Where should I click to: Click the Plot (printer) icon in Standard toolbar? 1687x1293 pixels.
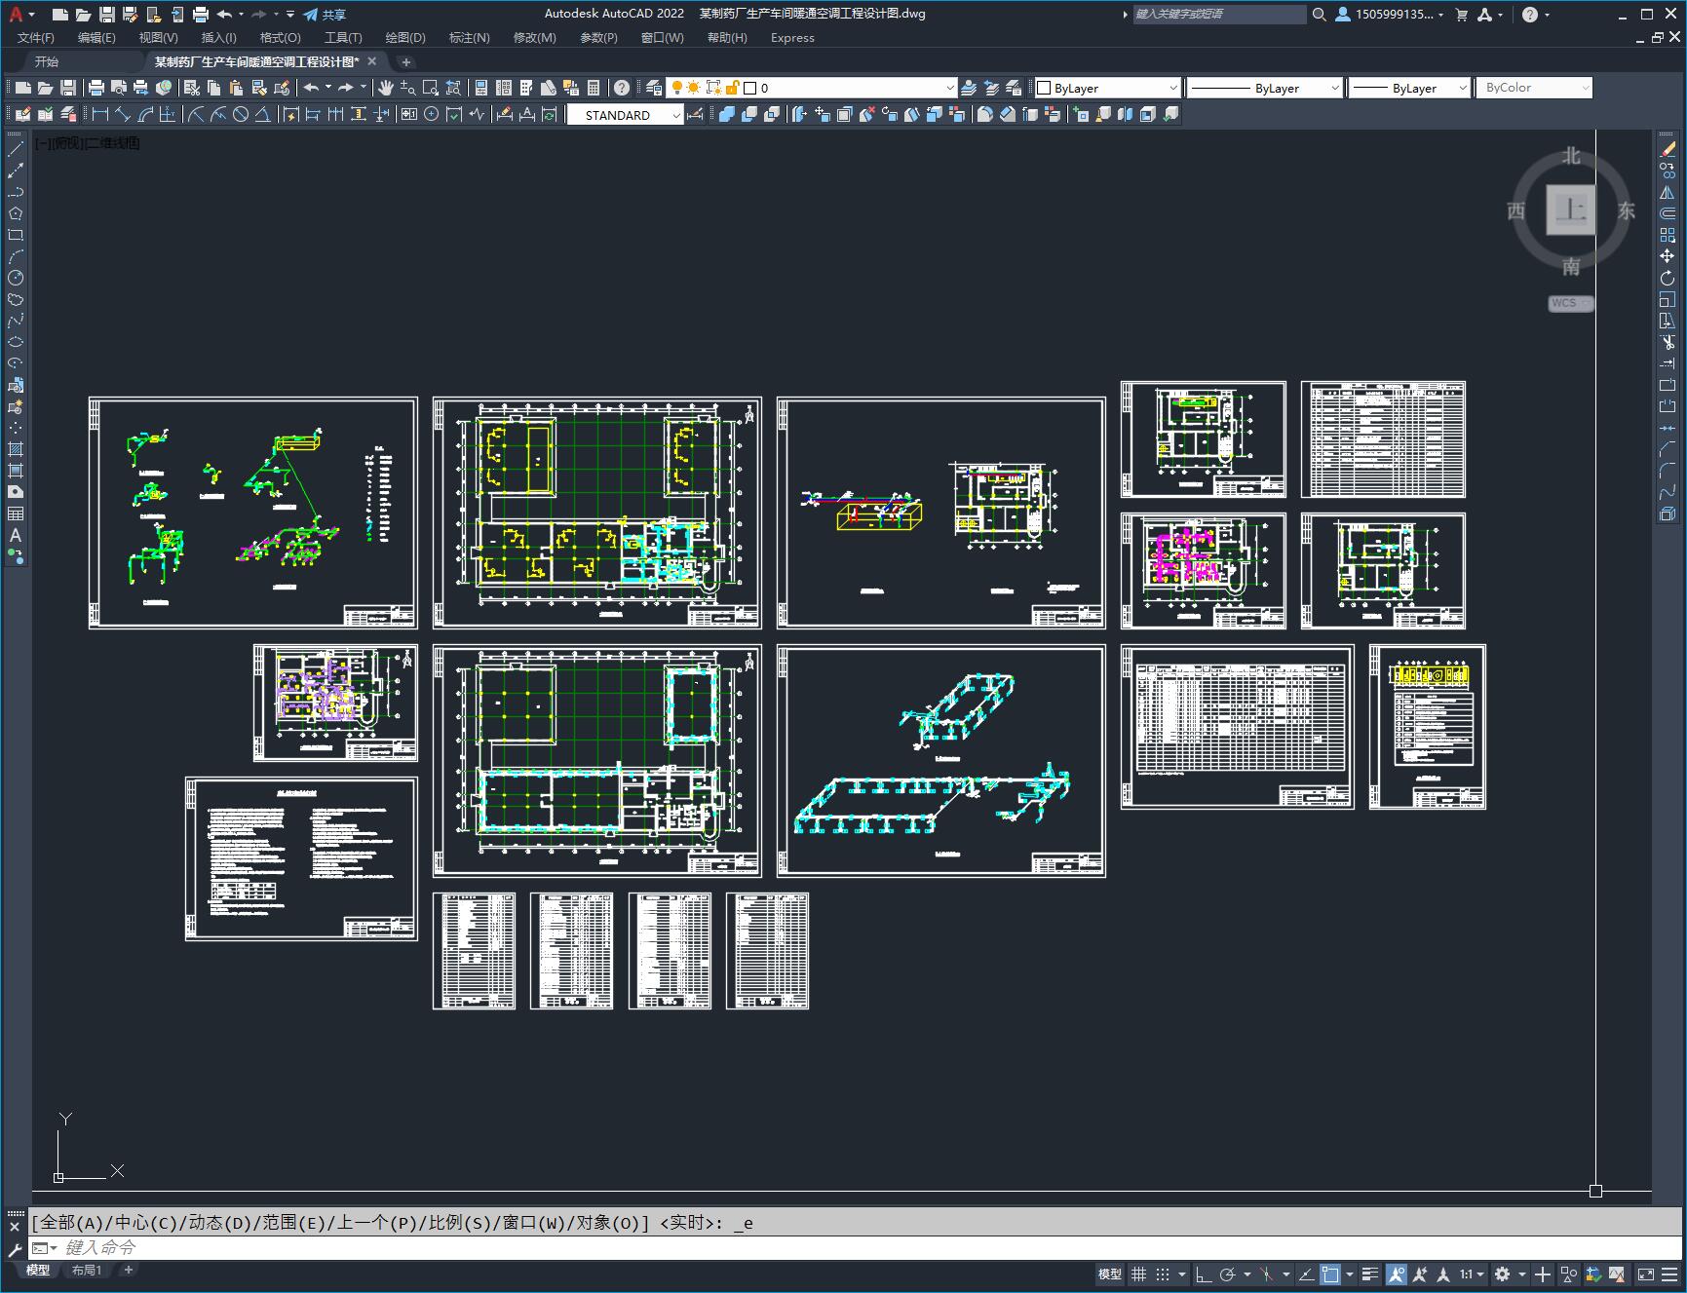(96, 88)
